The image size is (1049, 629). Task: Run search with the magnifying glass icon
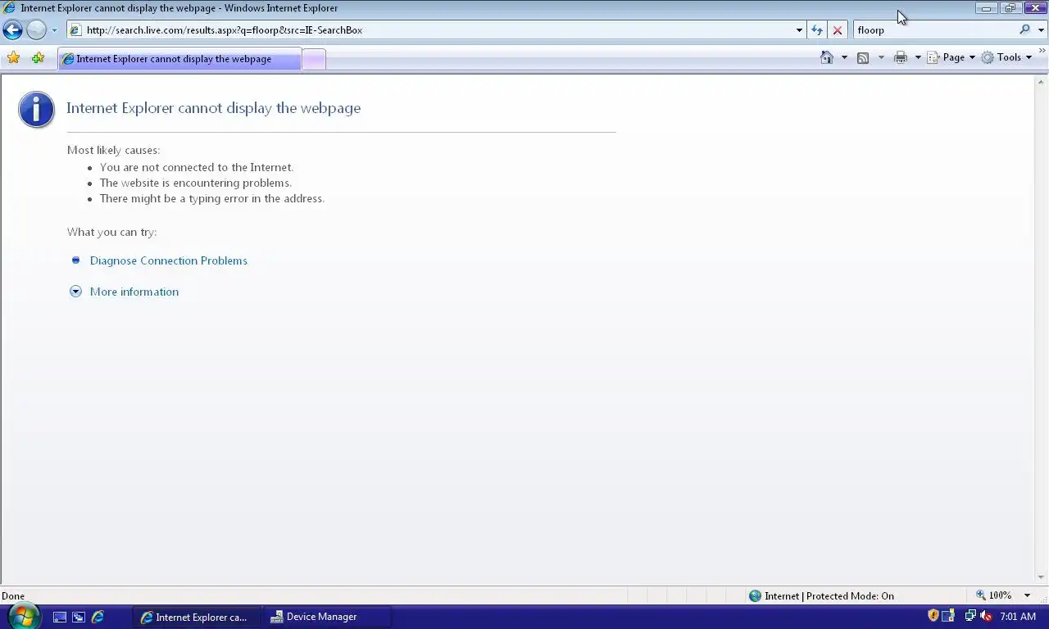coord(1024,30)
